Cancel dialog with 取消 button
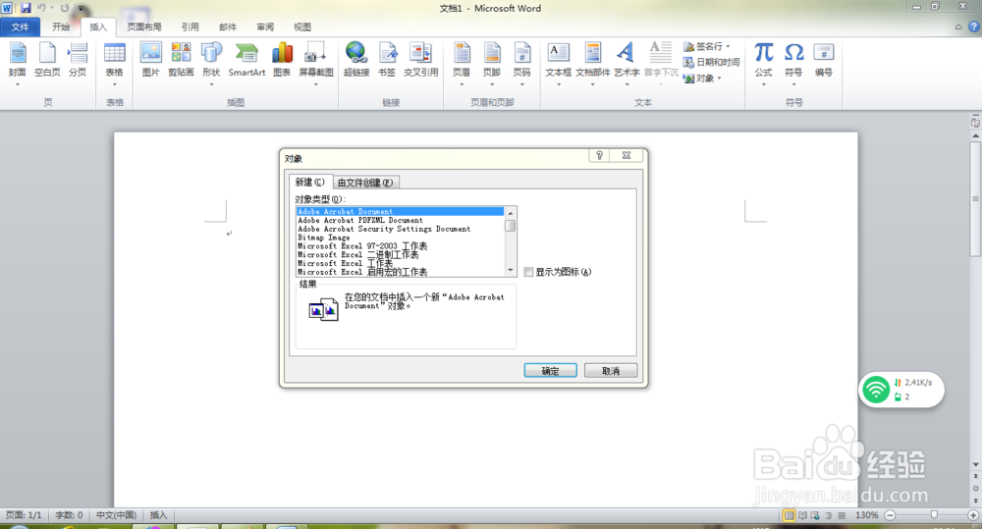This screenshot has width=982, height=529. (611, 371)
